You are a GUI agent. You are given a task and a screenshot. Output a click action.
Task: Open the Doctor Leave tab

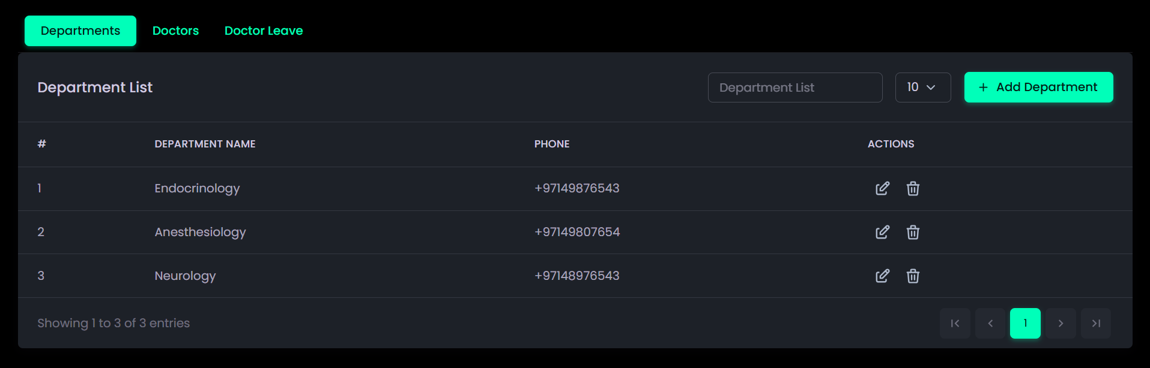(264, 31)
